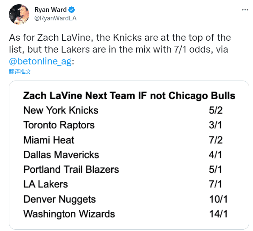Select Denver Nuggets in the image

(x=59, y=200)
